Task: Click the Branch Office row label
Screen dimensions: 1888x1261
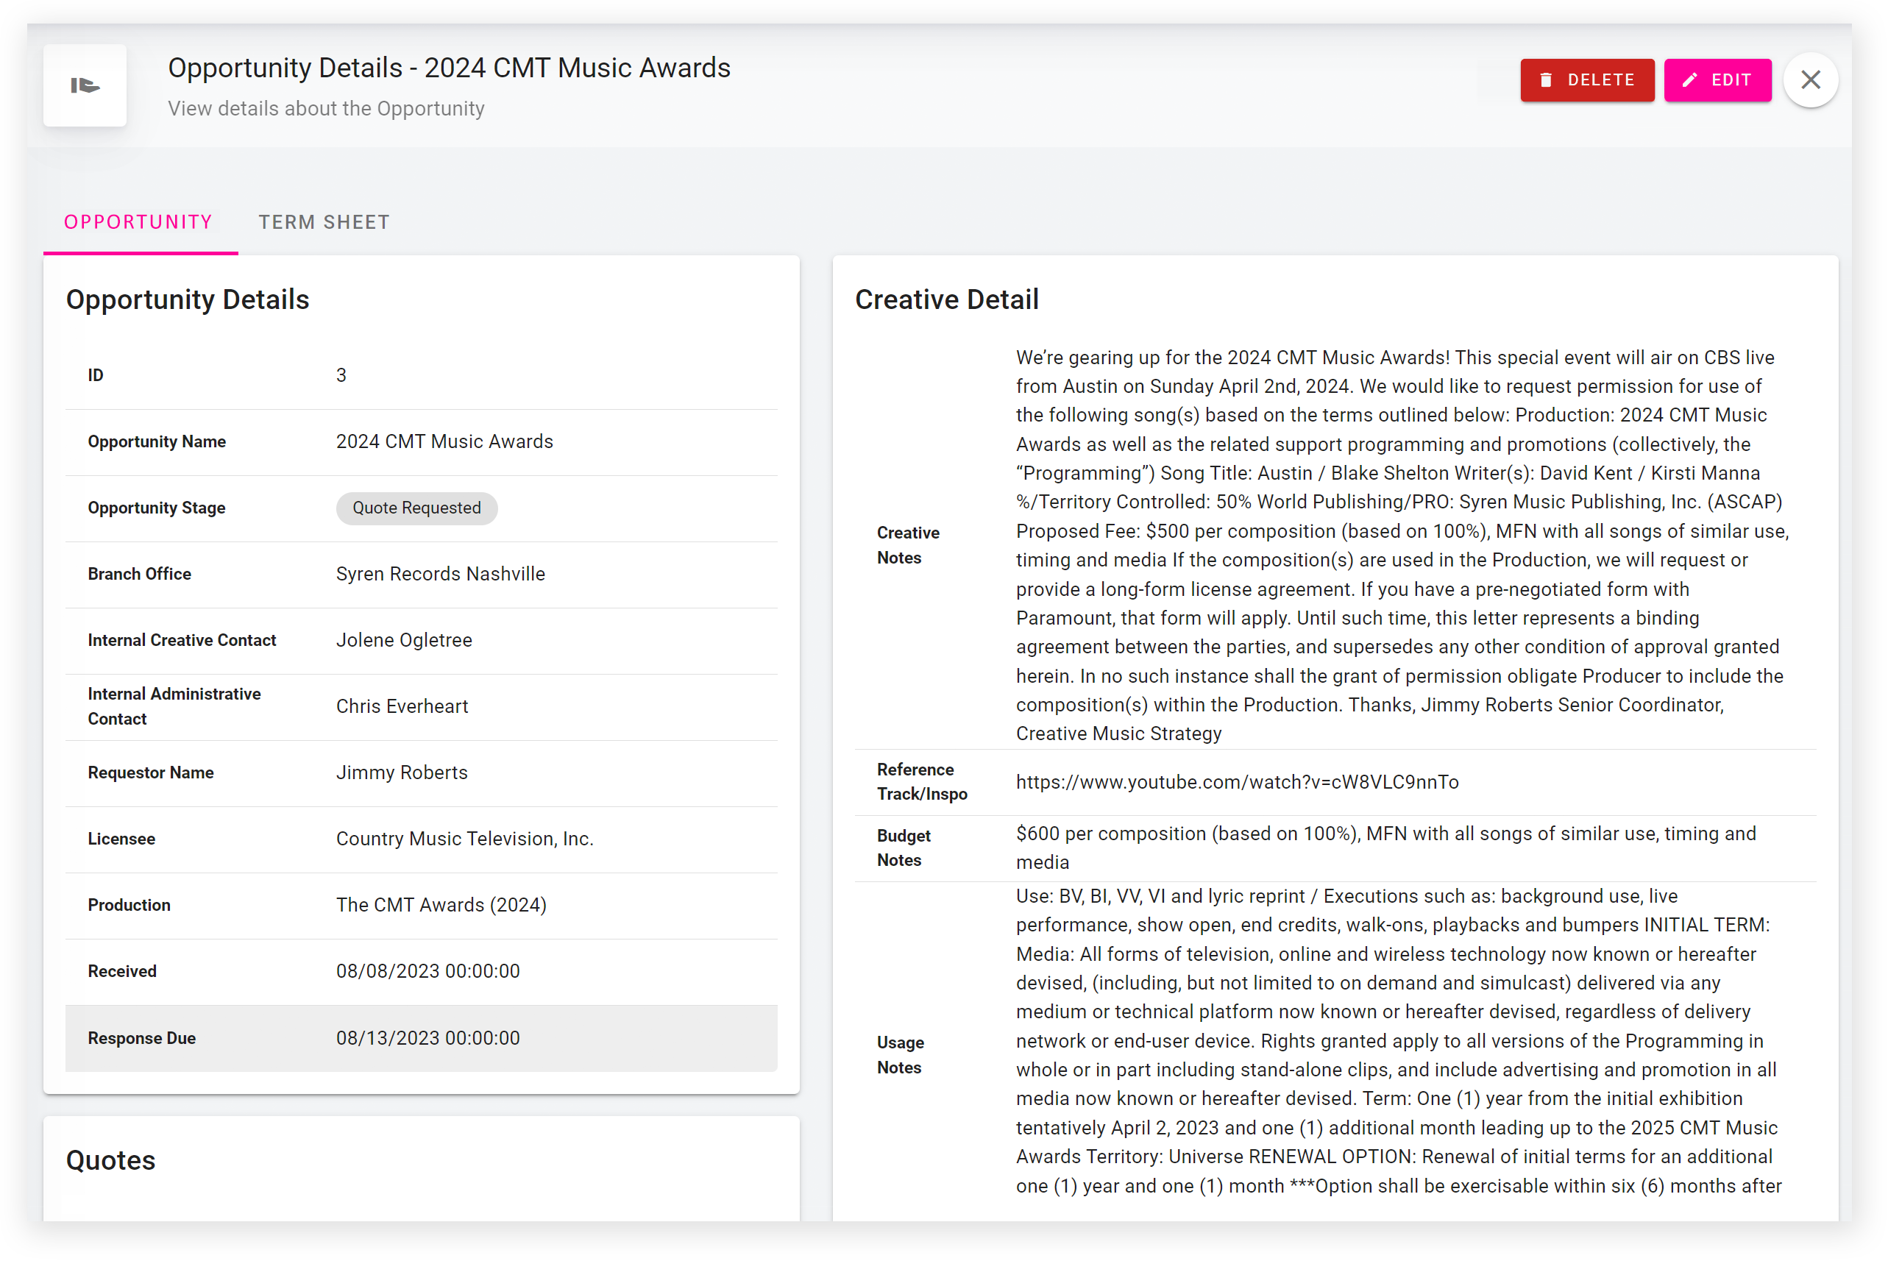Action: tap(139, 573)
